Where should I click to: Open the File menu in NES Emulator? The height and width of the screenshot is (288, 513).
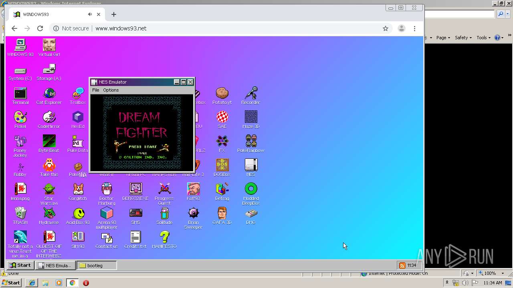95,90
